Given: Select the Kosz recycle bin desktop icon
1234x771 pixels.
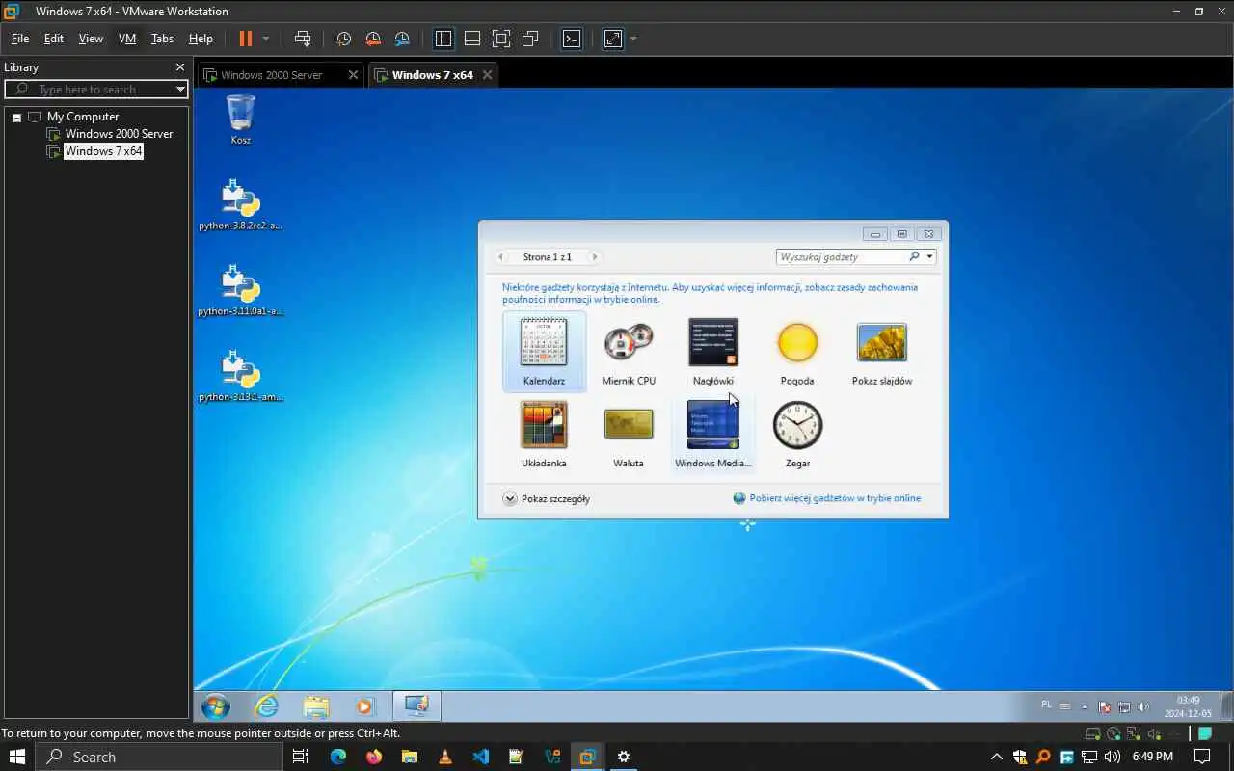Looking at the screenshot, I should (x=241, y=119).
